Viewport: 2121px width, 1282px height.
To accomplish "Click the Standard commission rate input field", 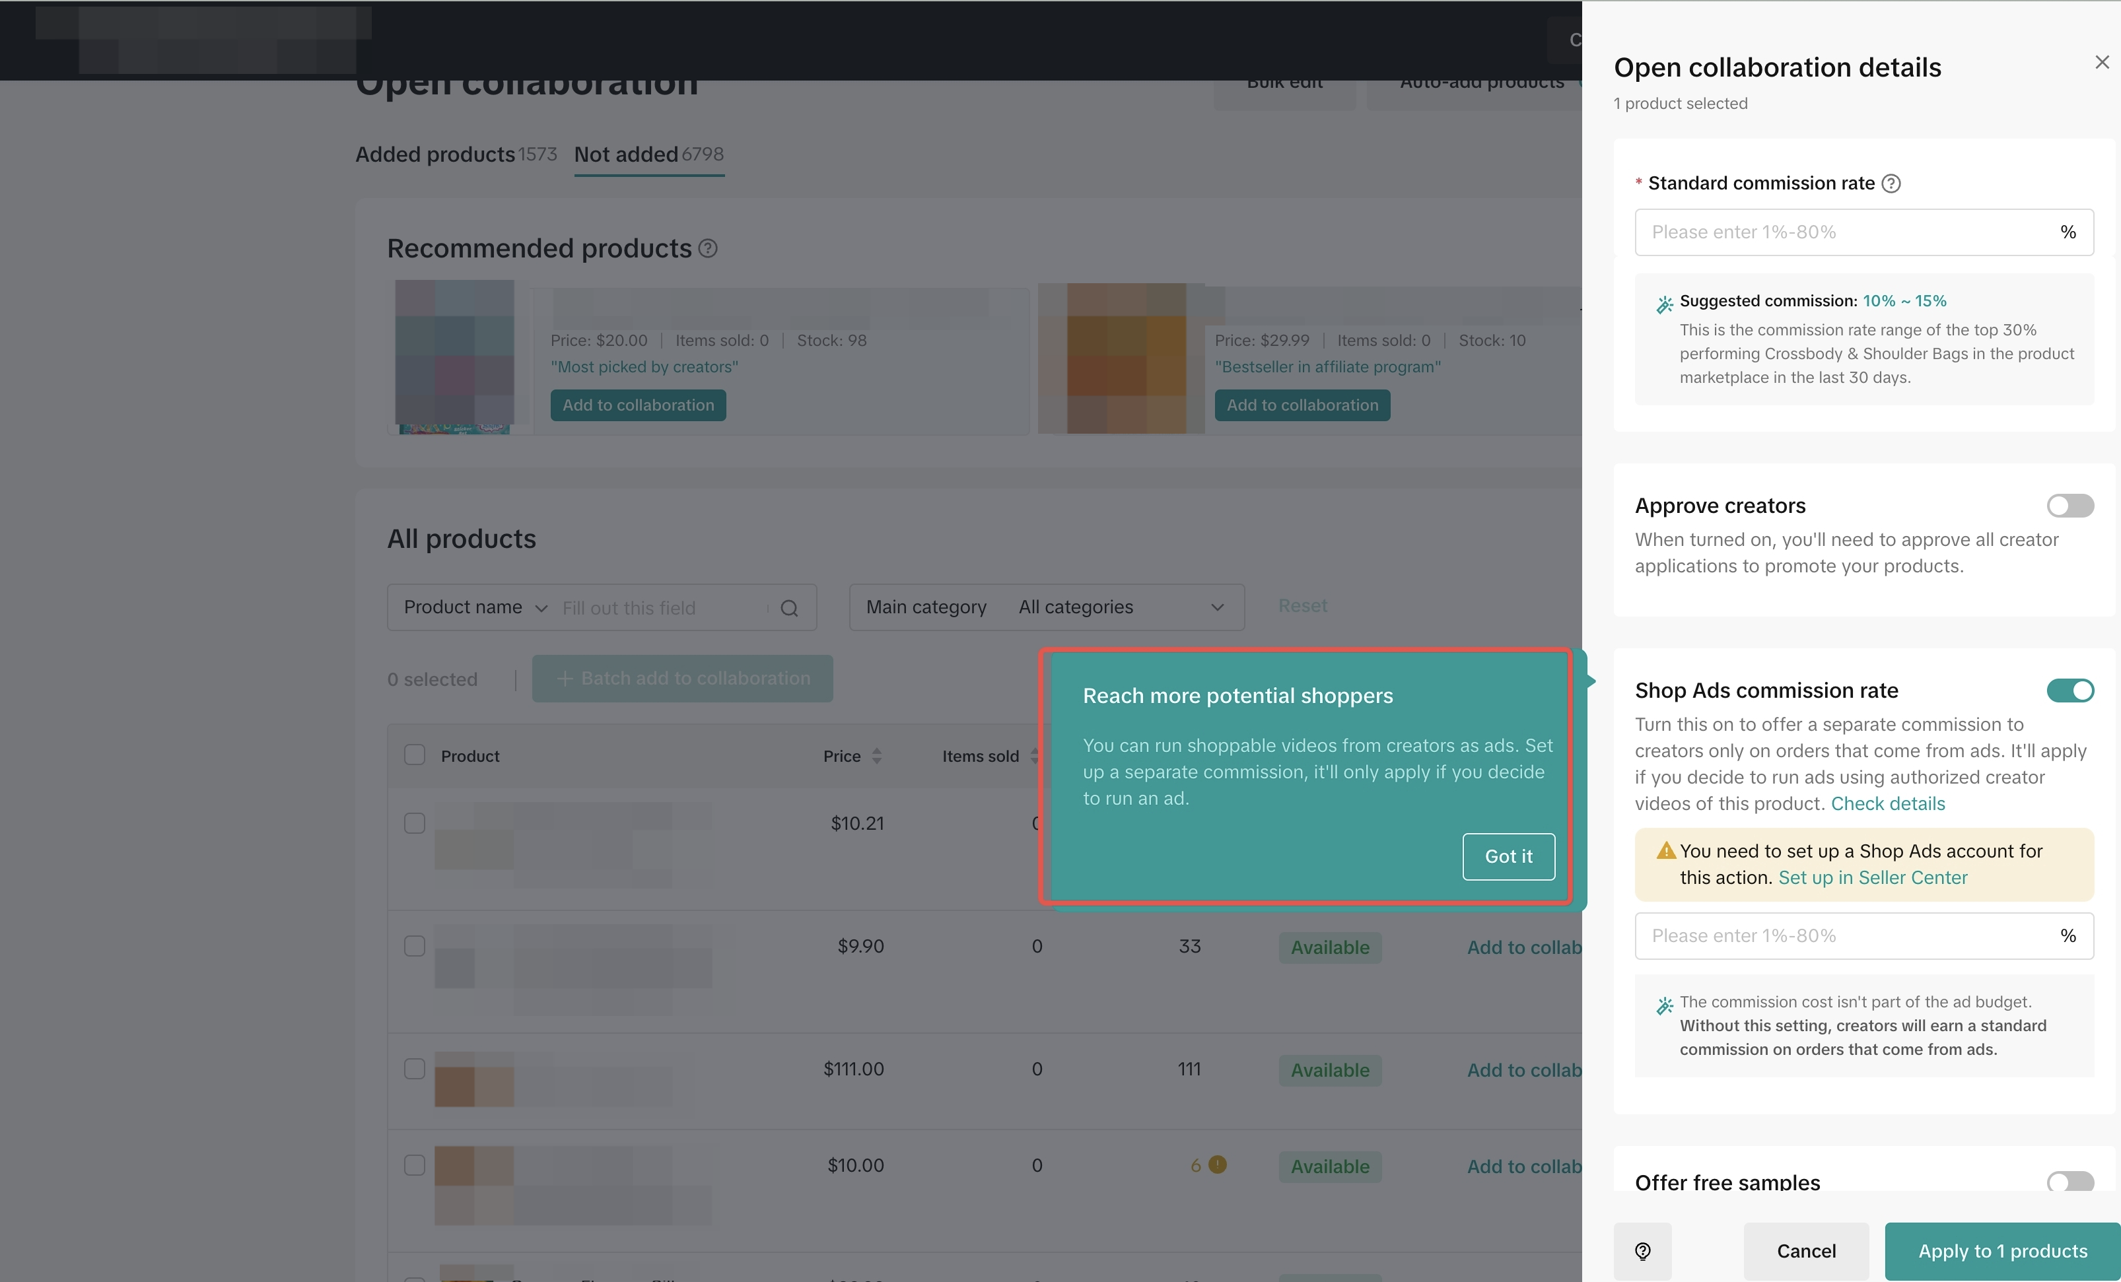I will coord(1842,232).
